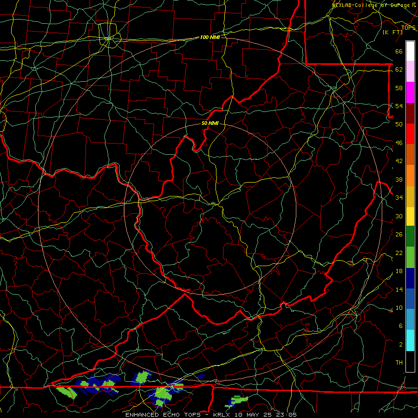Viewport: 418px width, 418px height.
Task: Click the legend value 54
Action: [399, 106]
